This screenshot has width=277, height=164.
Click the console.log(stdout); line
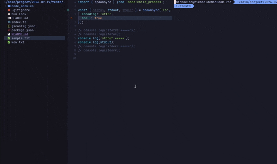pyautogui.click(x=96, y=42)
